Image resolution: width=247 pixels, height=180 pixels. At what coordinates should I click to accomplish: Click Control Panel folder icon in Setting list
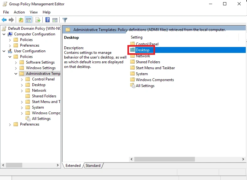click(132, 44)
